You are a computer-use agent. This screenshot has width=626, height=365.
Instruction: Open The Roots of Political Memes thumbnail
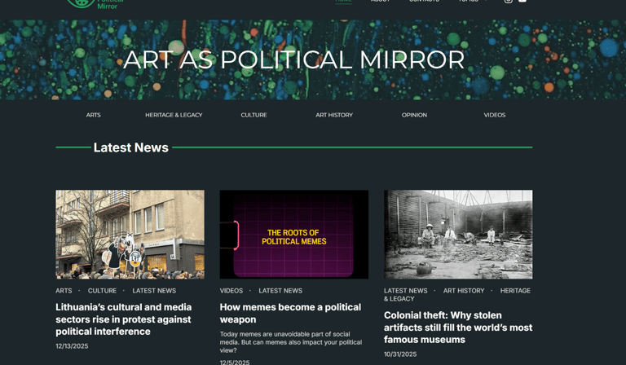[294, 234]
